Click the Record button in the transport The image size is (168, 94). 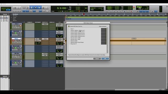[131, 11]
